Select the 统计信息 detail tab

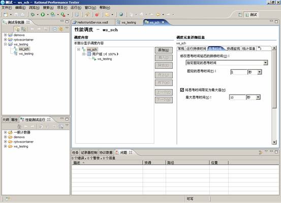pyautogui.click(x=249, y=49)
